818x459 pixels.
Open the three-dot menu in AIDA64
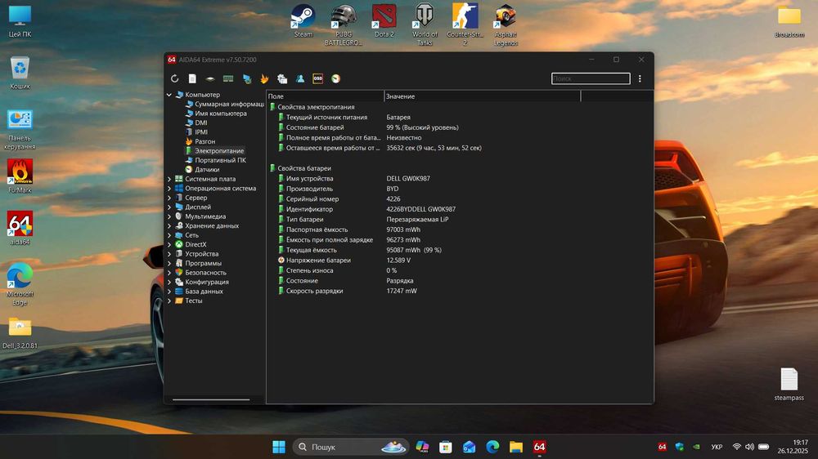(x=640, y=78)
